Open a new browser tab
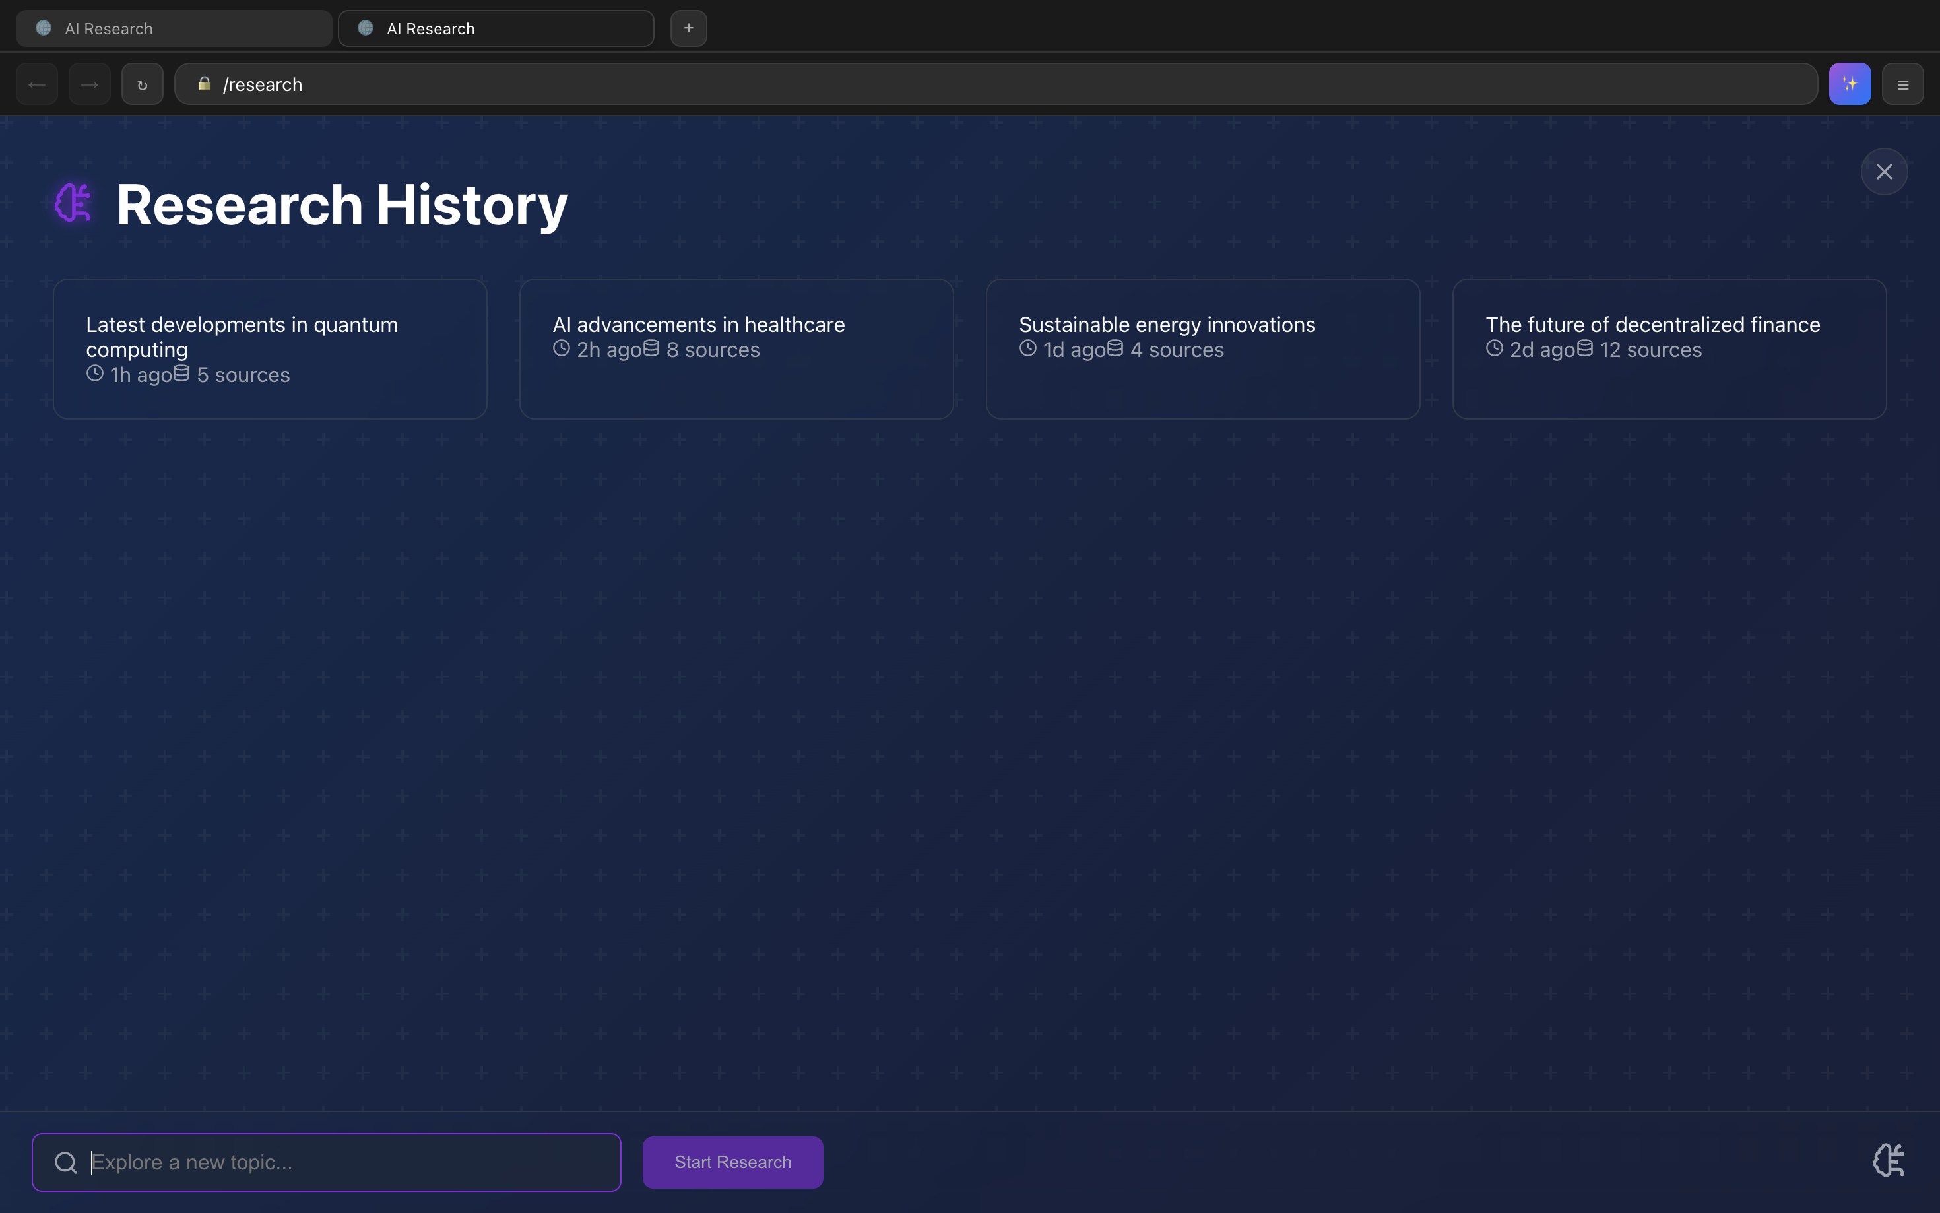 (x=688, y=29)
